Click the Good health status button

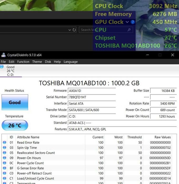(15, 102)
